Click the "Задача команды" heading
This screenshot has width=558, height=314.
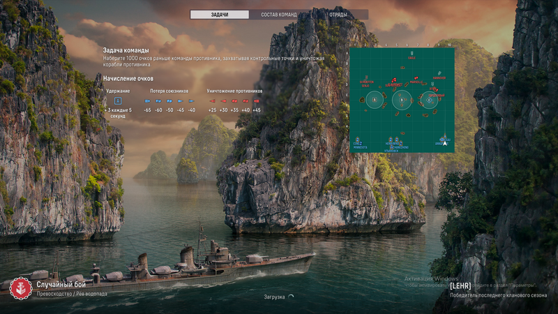[126, 50]
